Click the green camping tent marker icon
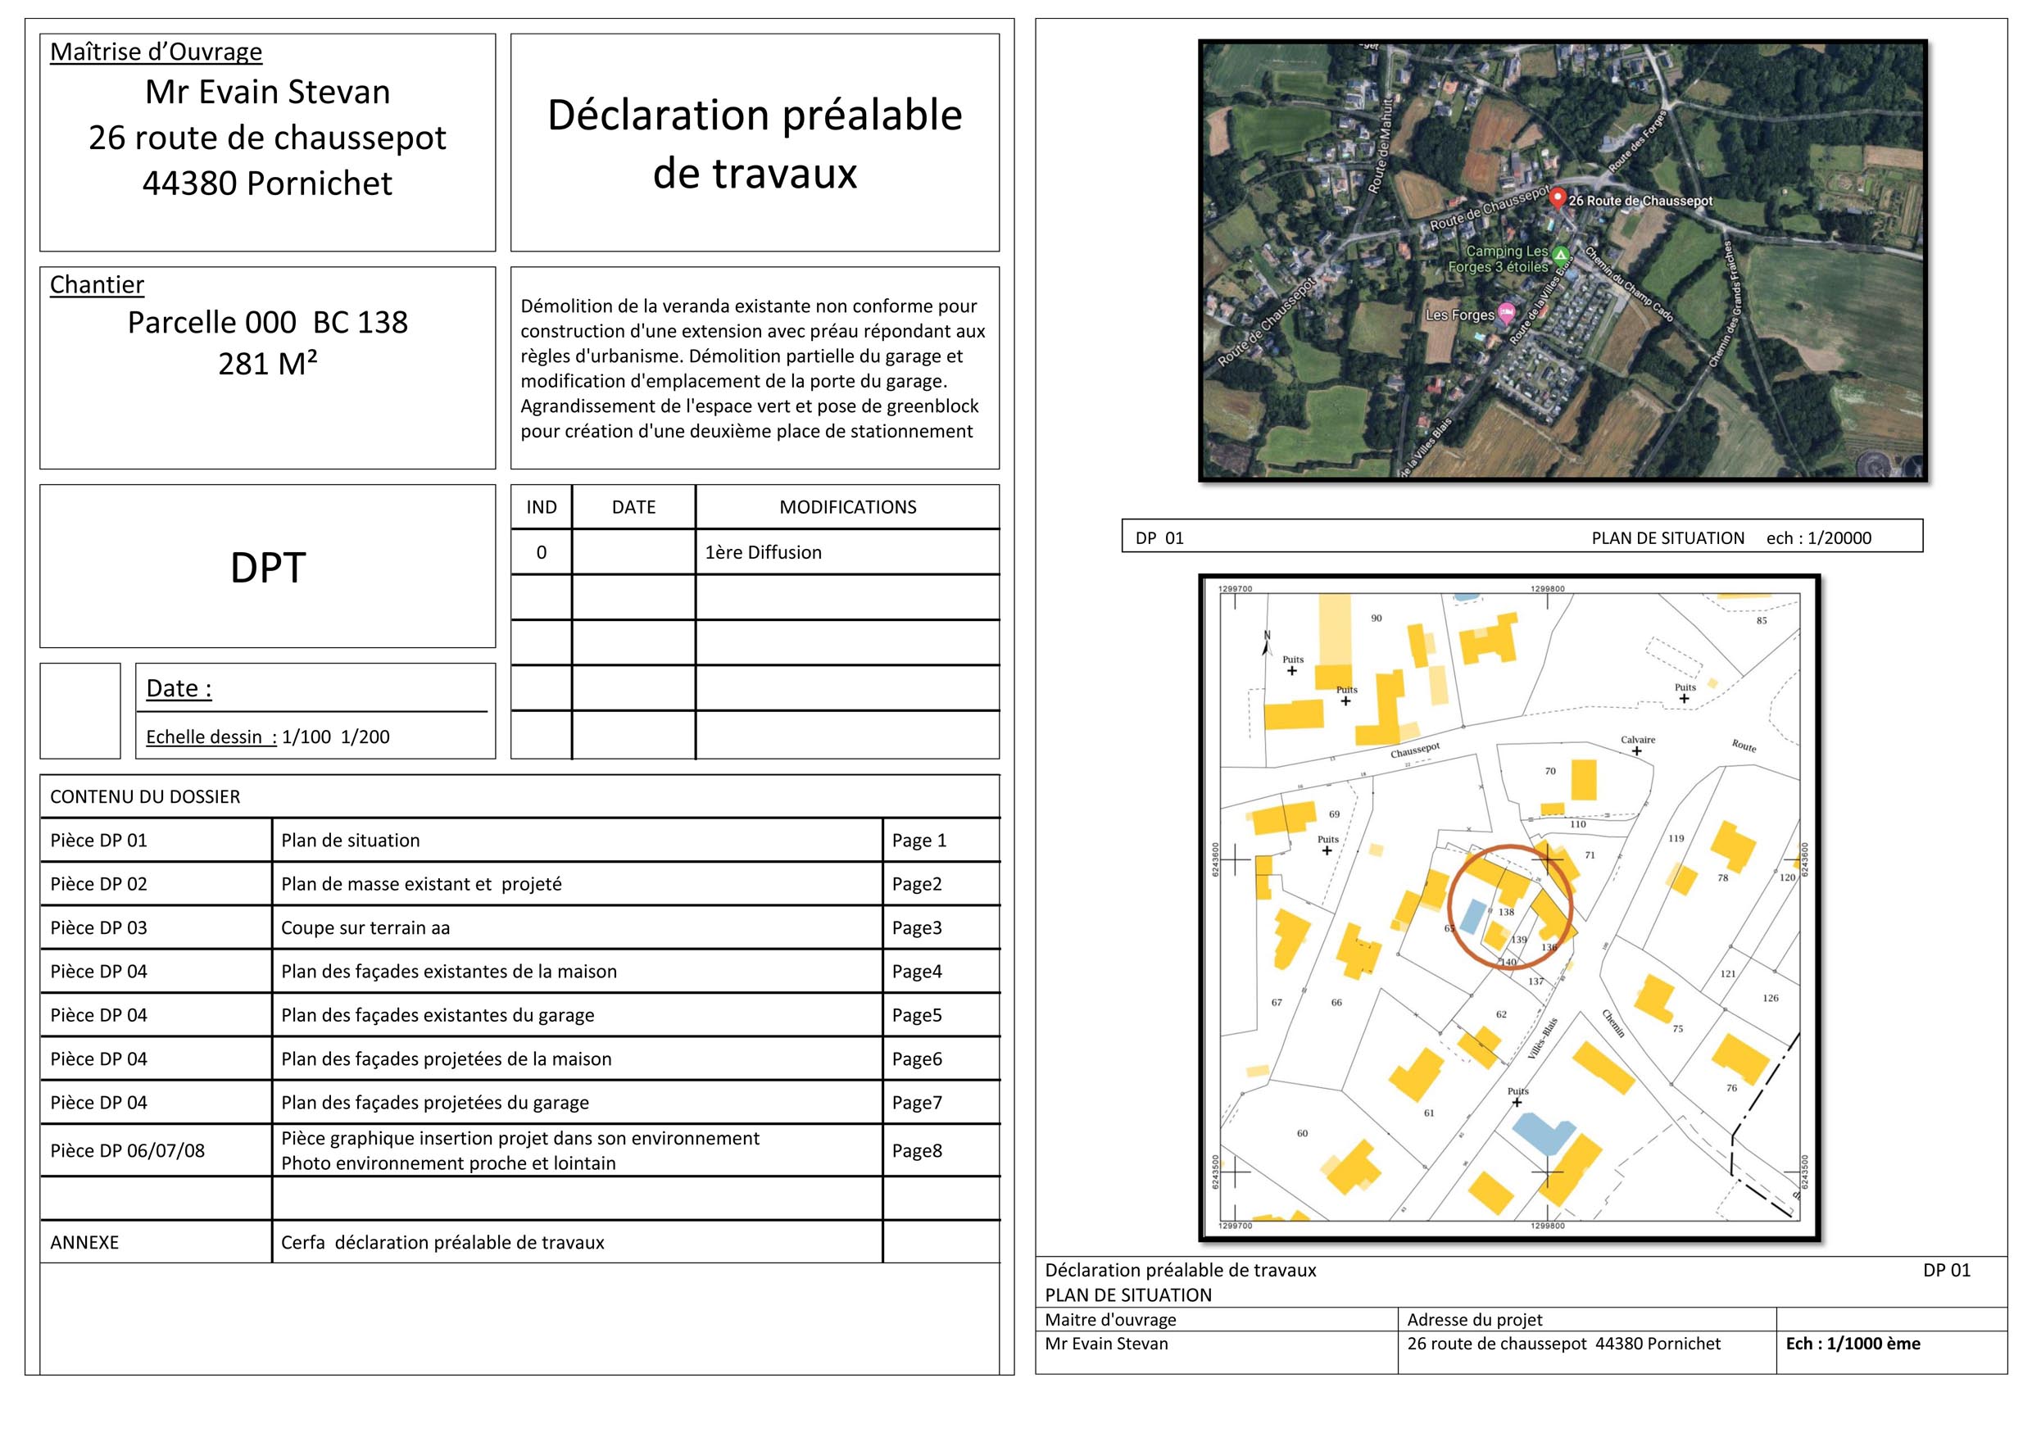The width and height of the screenshot is (2032, 1437). [x=1561, y=255]
